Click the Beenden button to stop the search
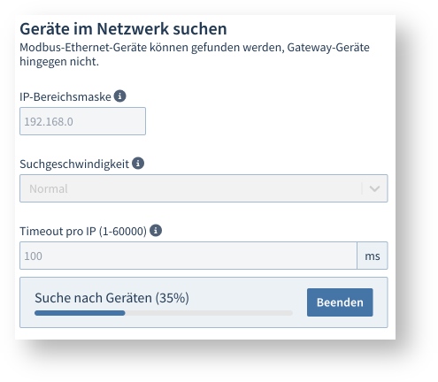The height and width of the screenshot is (382, 438). coord(340,302)
